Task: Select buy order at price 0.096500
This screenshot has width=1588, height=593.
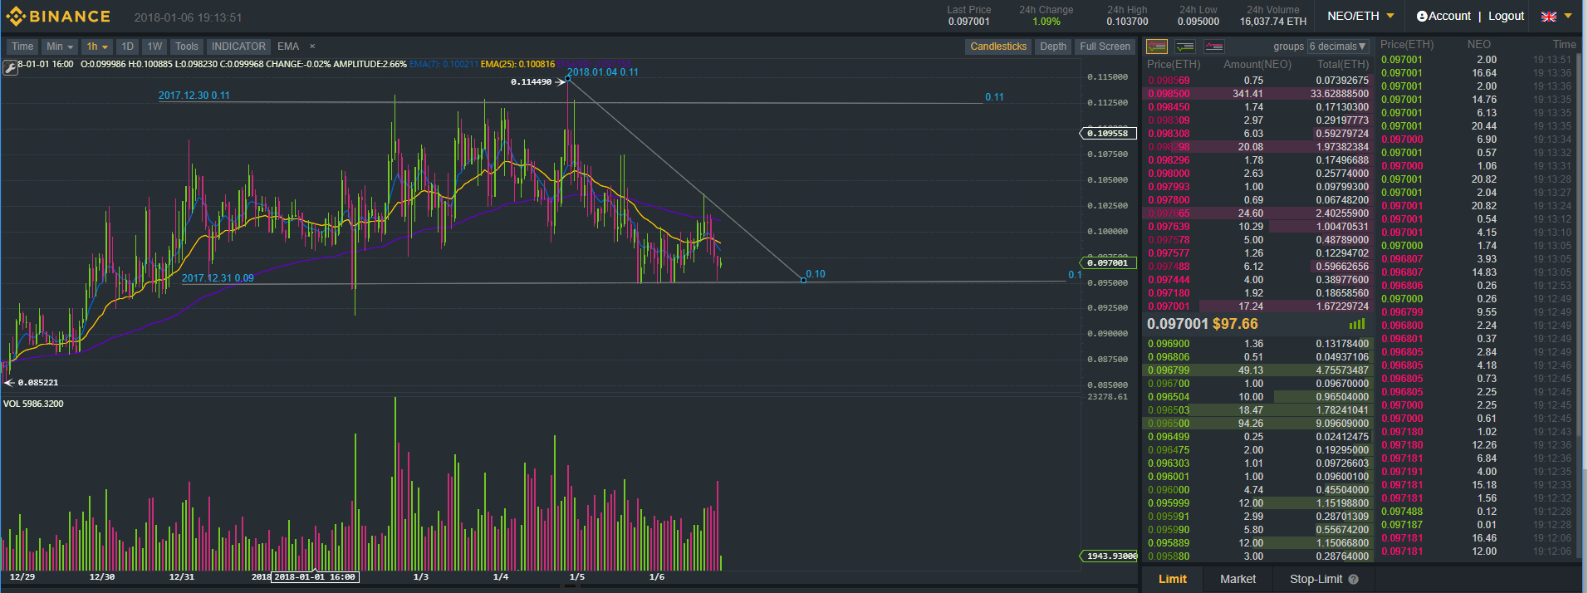Action: 1257,424
